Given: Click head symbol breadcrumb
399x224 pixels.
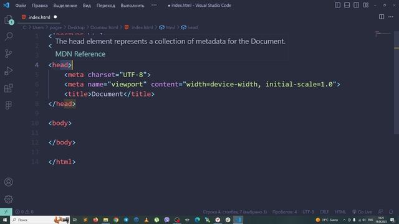Looking at the screenshot, I should [190, 27].
